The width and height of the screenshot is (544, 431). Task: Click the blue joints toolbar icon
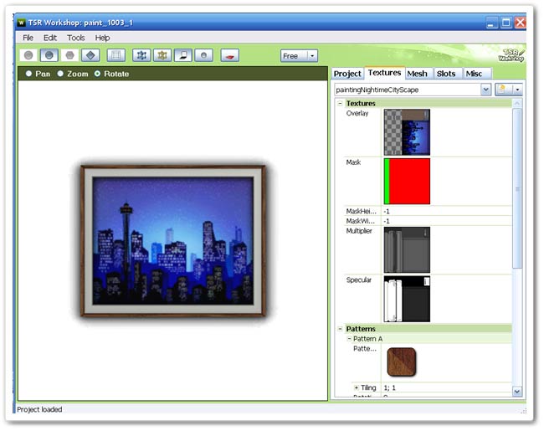[x=141, y=55]
